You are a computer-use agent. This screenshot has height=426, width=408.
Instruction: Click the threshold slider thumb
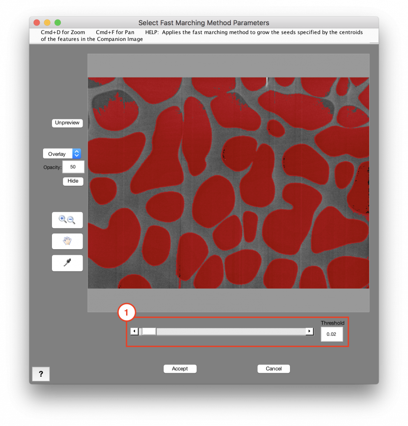coord(149,331)
